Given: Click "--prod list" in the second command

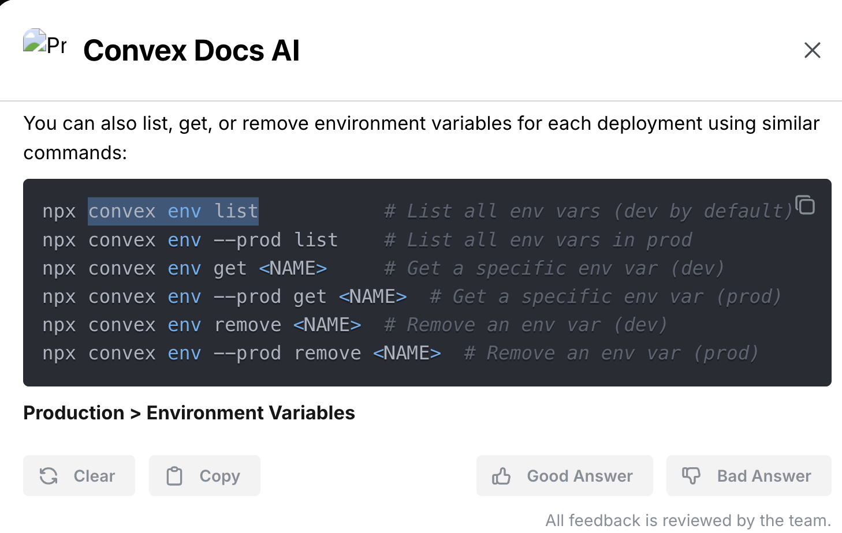Looking at the screenshot, I should [x=275, y=240].
